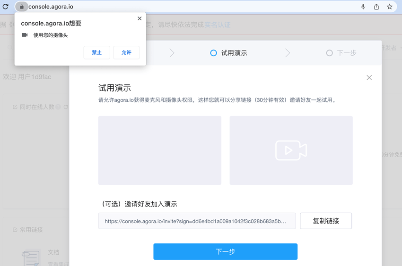Select the 下一步 step in the wizard header
The height and width of the screenshot is (266, 402).
click(341, 53)
